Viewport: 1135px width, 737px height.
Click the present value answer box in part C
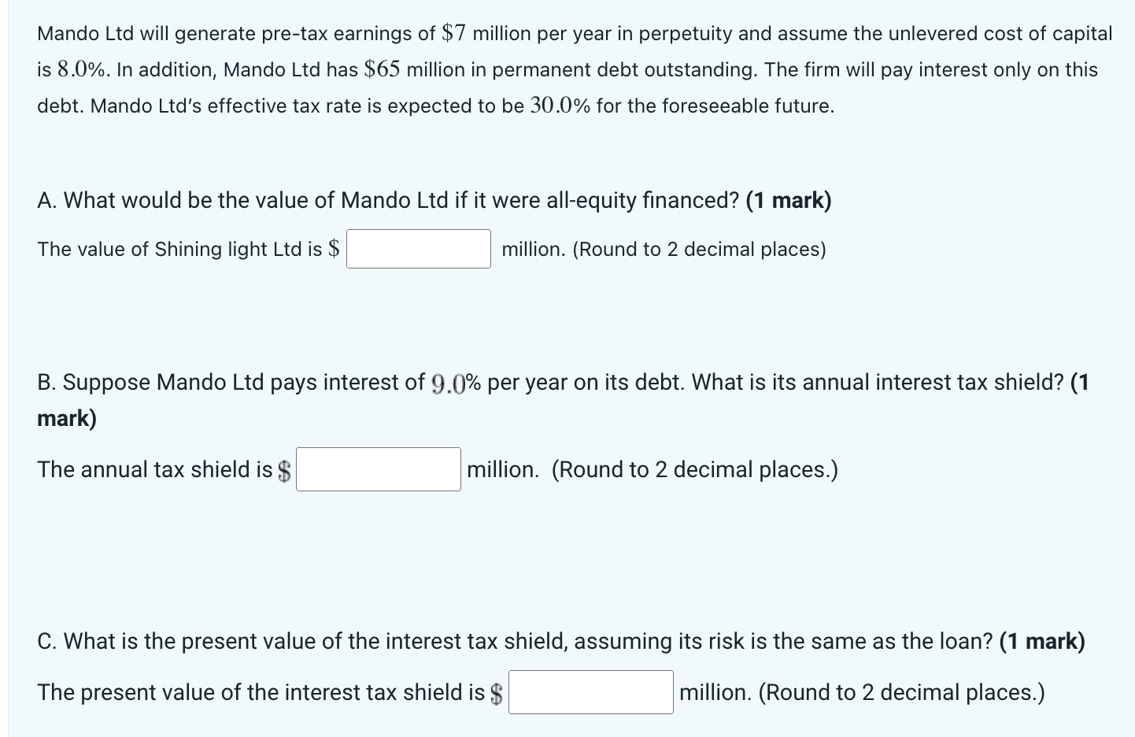[x=590, y=691]
